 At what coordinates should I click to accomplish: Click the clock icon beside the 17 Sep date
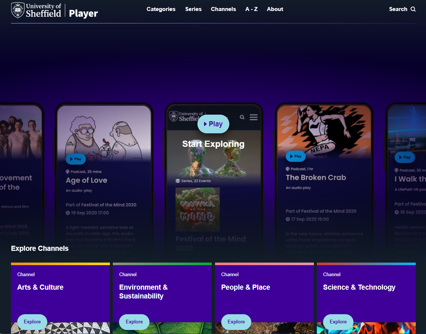pyautogui.click(x=288, y=219)
